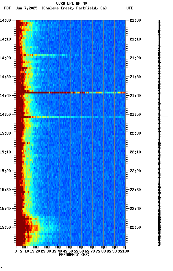Click the location label 'Cholame Creek, Parkfield, Ca'
173x271 pixels.
point(74,8)
